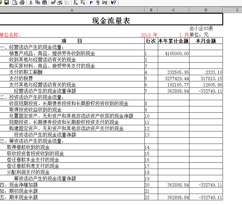Screen dimensions: 242x205
Task: Click 一、经营活动产生的现金流量 section row
Action: point(72,47)
